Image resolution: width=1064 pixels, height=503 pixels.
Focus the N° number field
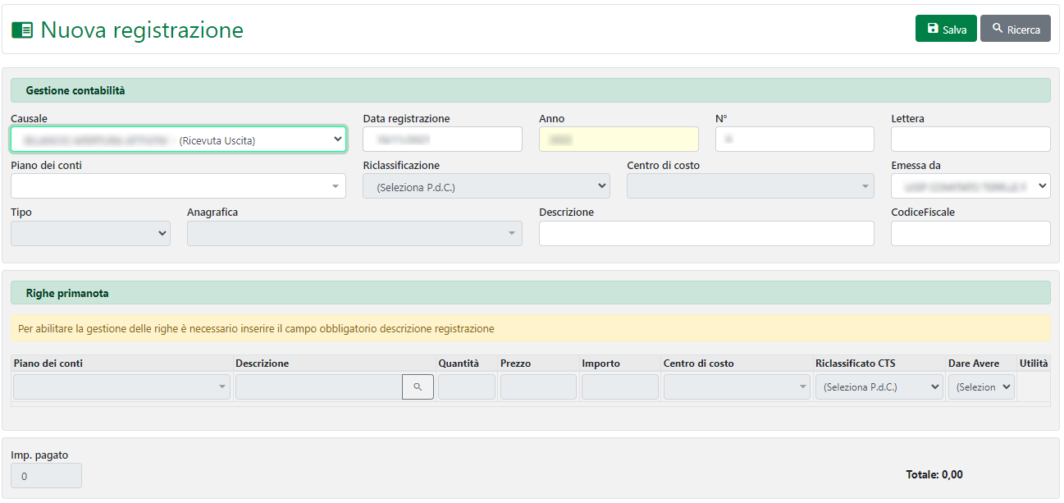[x=794, y=139]
